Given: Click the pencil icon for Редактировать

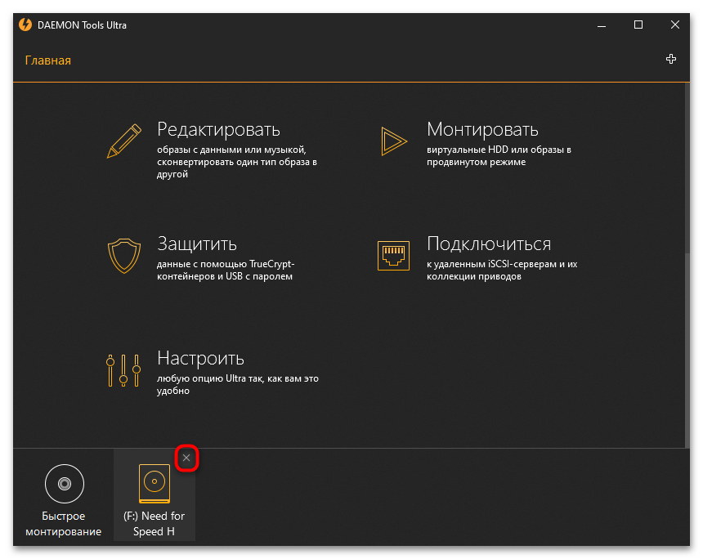Looking at the screenshot, I should click(124, 141).
